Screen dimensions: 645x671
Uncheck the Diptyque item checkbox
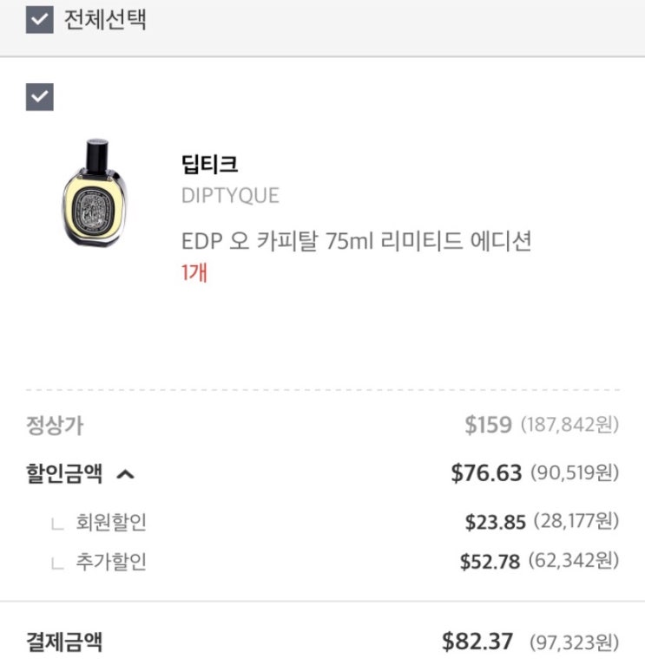[40, 98]
